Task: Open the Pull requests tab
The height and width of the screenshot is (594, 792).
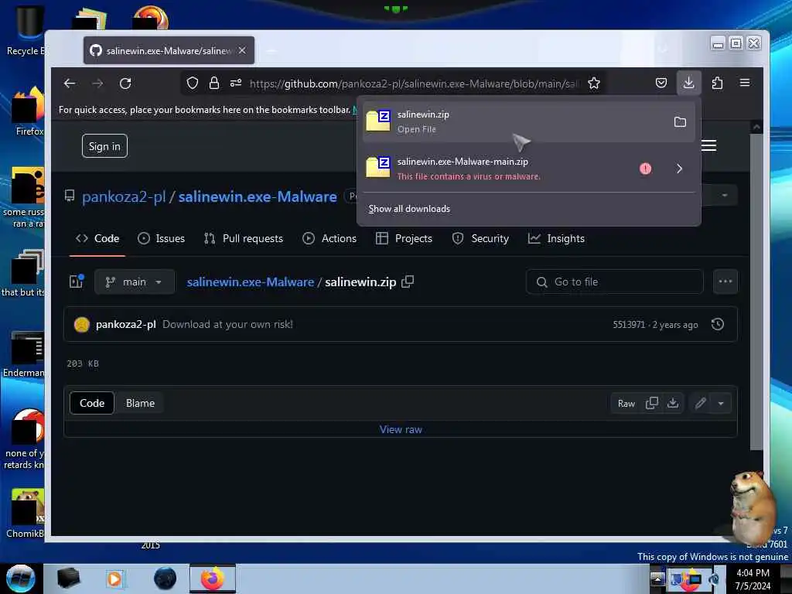Action: pyautogui.click(x=244, y=238)
